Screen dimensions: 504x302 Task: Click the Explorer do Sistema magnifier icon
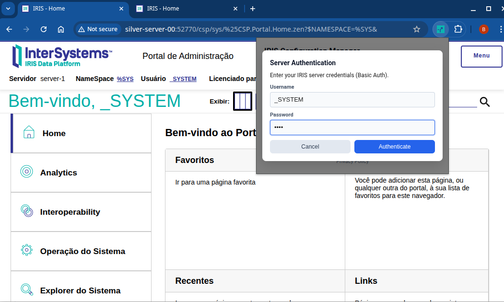pos(27,290)
